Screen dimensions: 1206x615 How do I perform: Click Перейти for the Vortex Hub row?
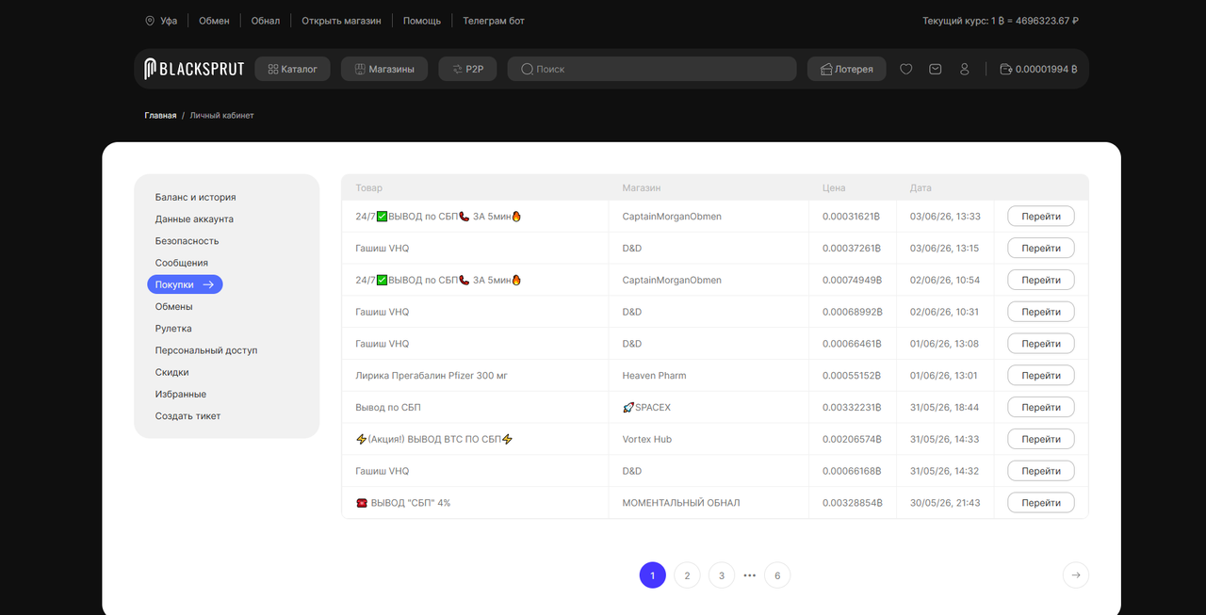coord(1041,439)
